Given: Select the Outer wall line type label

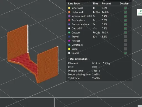Looking at the screenshot, I should point(77,12).
